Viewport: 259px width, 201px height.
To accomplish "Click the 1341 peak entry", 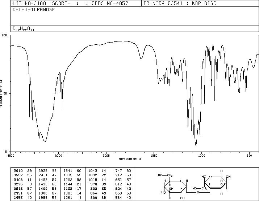I will pyautogui.click(x=72, y=171).
